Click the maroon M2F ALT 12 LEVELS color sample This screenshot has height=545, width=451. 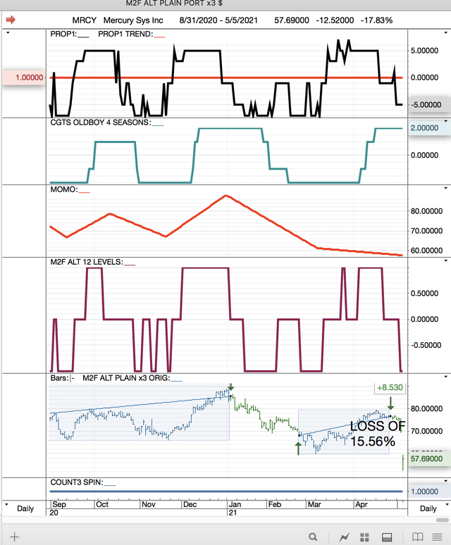click(x=130, y=265)
